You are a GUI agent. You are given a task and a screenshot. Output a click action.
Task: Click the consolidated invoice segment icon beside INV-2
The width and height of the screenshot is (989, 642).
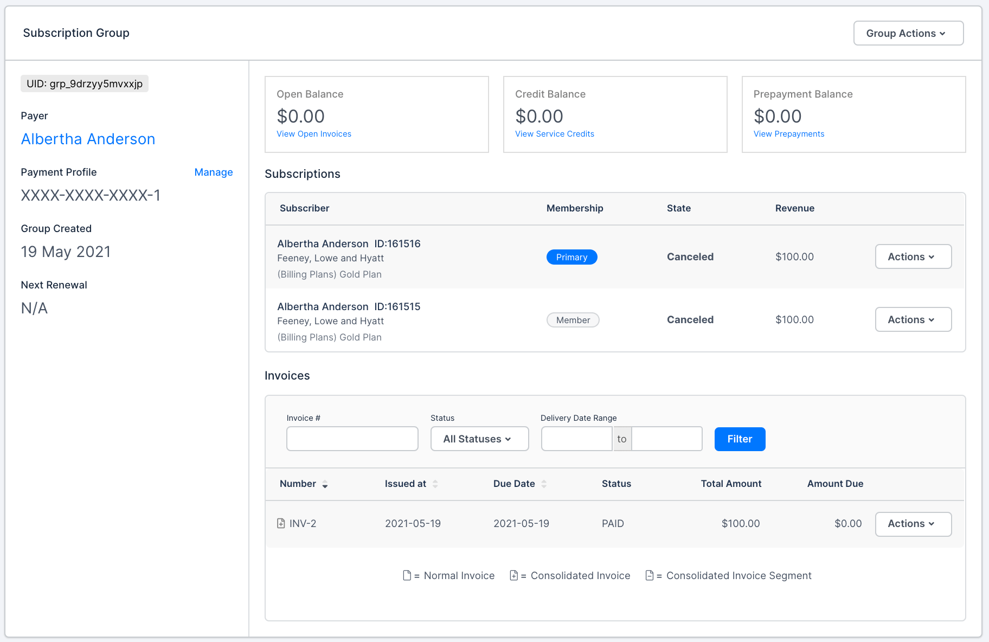pos(280,523)
